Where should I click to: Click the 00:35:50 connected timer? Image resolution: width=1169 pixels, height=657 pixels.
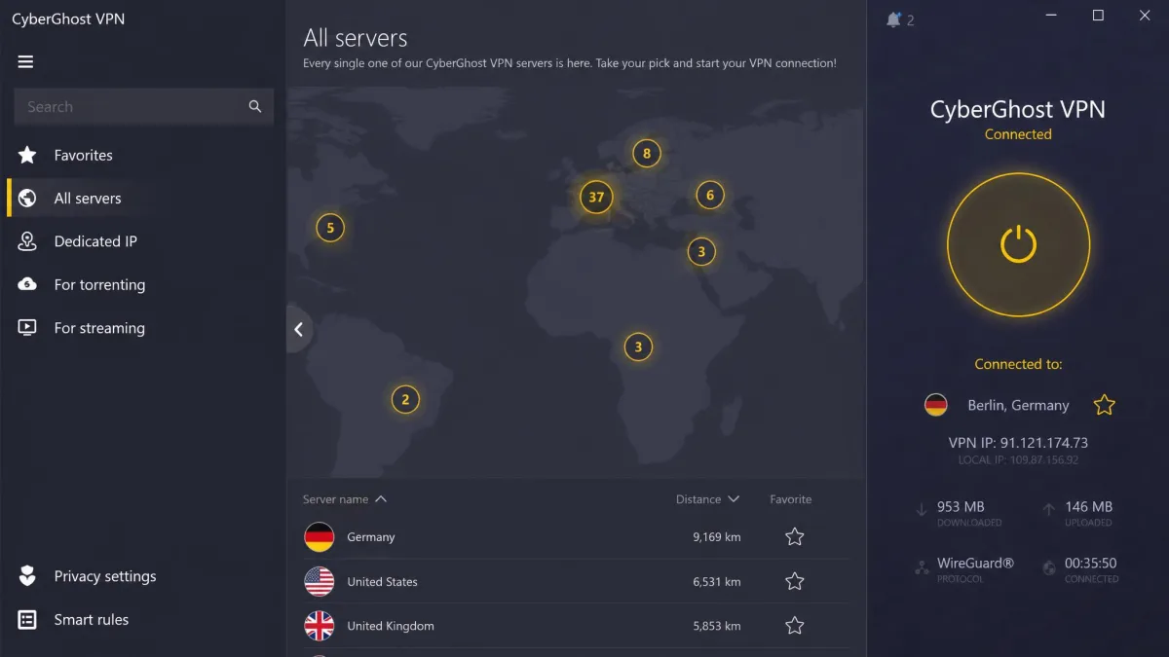[x=1091, y=563]
